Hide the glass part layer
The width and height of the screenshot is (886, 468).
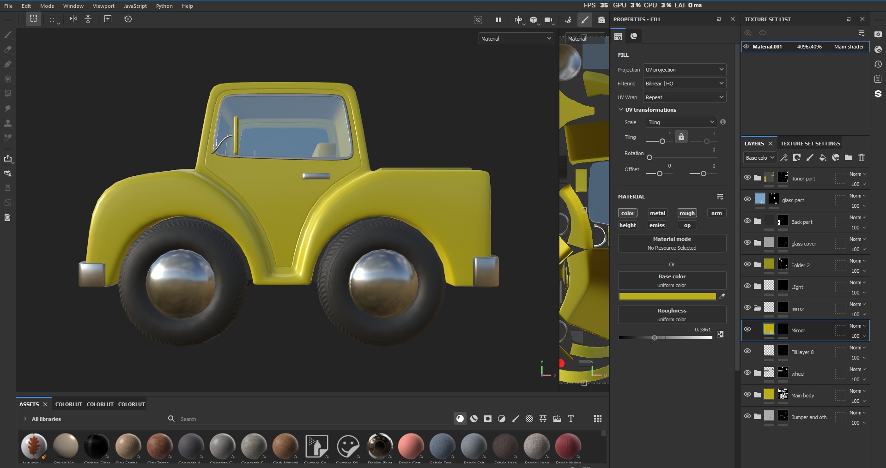tap(747, 199)
